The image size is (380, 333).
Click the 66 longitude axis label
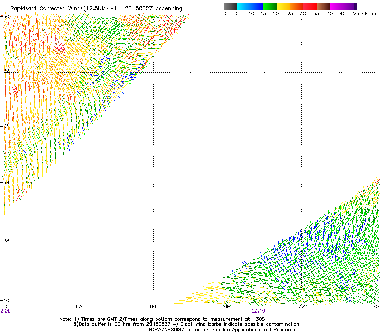(153, 307)
